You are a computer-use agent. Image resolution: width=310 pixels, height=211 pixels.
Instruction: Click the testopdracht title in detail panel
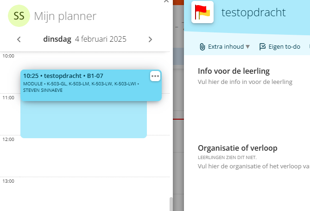pyautogui.click(x=253, y=13)
